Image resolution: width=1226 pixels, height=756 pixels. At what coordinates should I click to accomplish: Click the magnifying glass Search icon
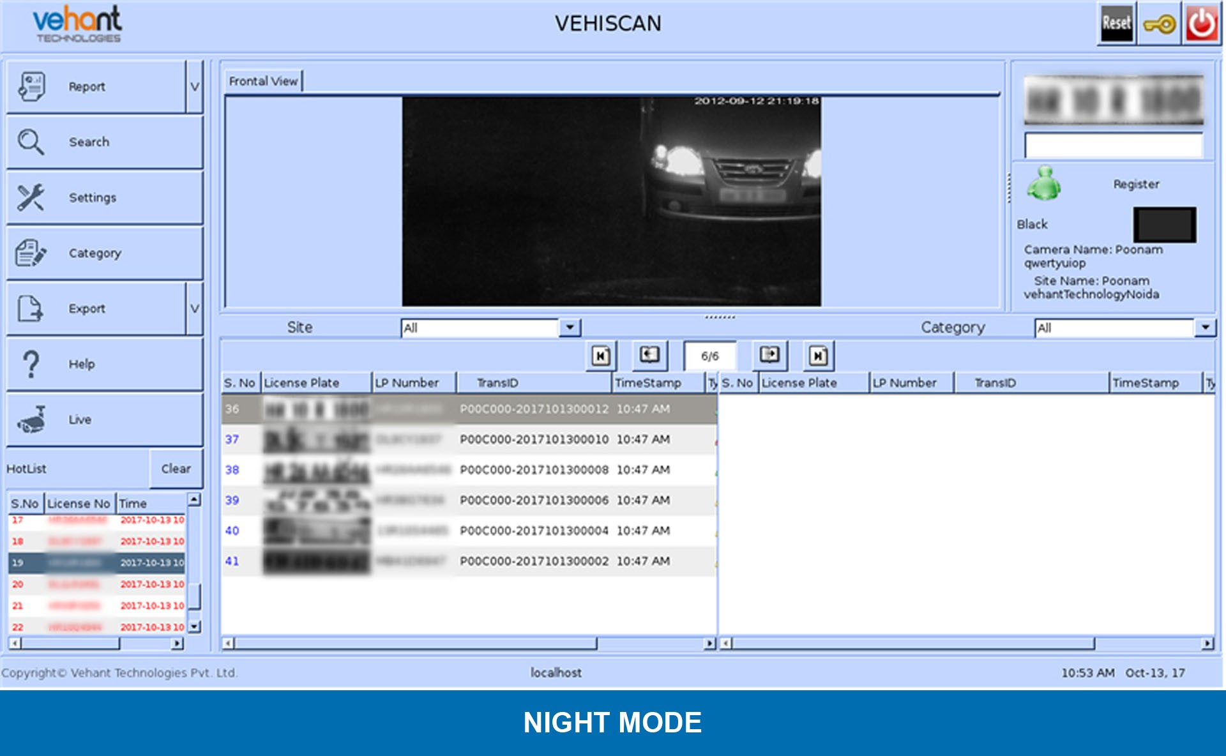click(x=31, y=142)
